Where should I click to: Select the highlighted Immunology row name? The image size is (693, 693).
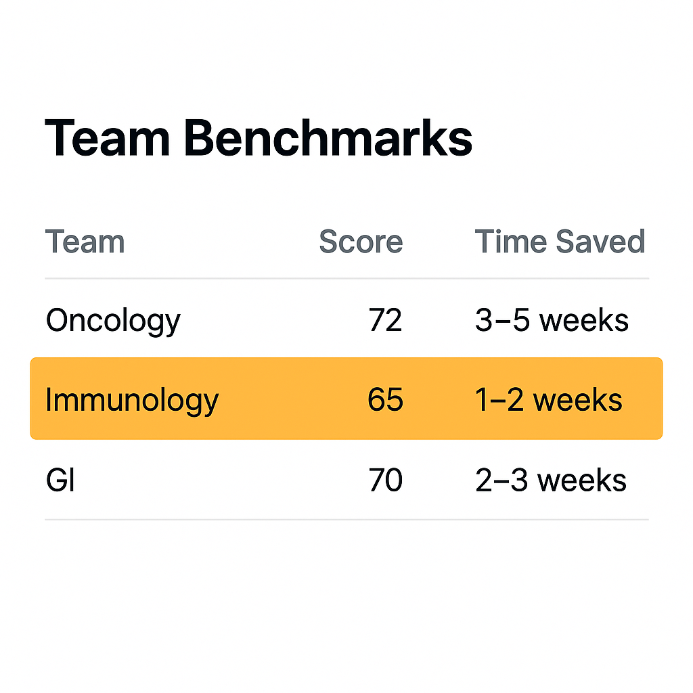click(132, 401)
